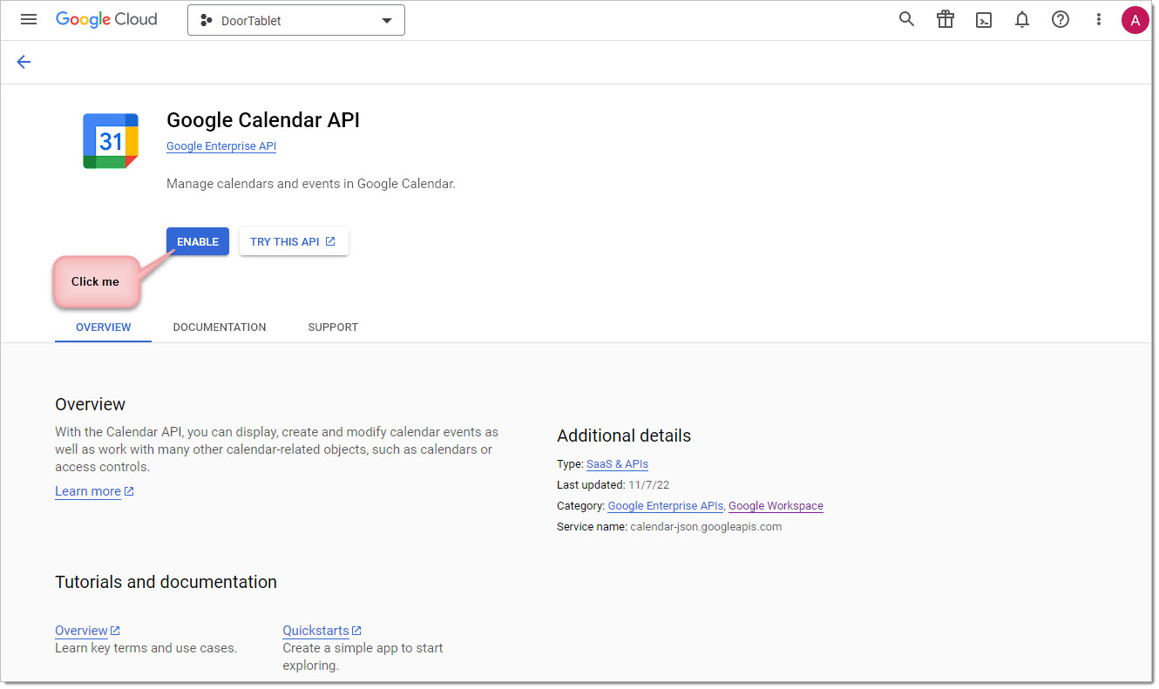Activate Cloud Shell terminal icon
1159x689 pixels.
coord(984,20)
